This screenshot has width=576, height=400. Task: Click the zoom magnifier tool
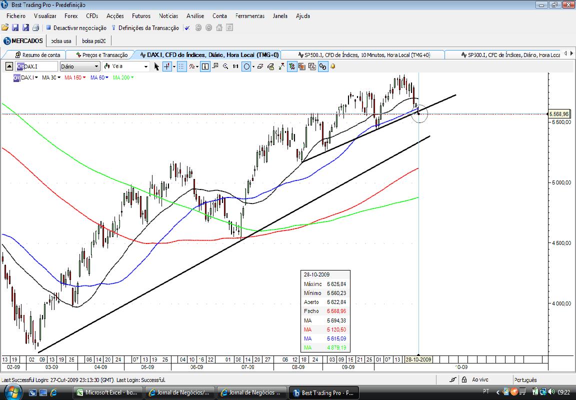225,66
